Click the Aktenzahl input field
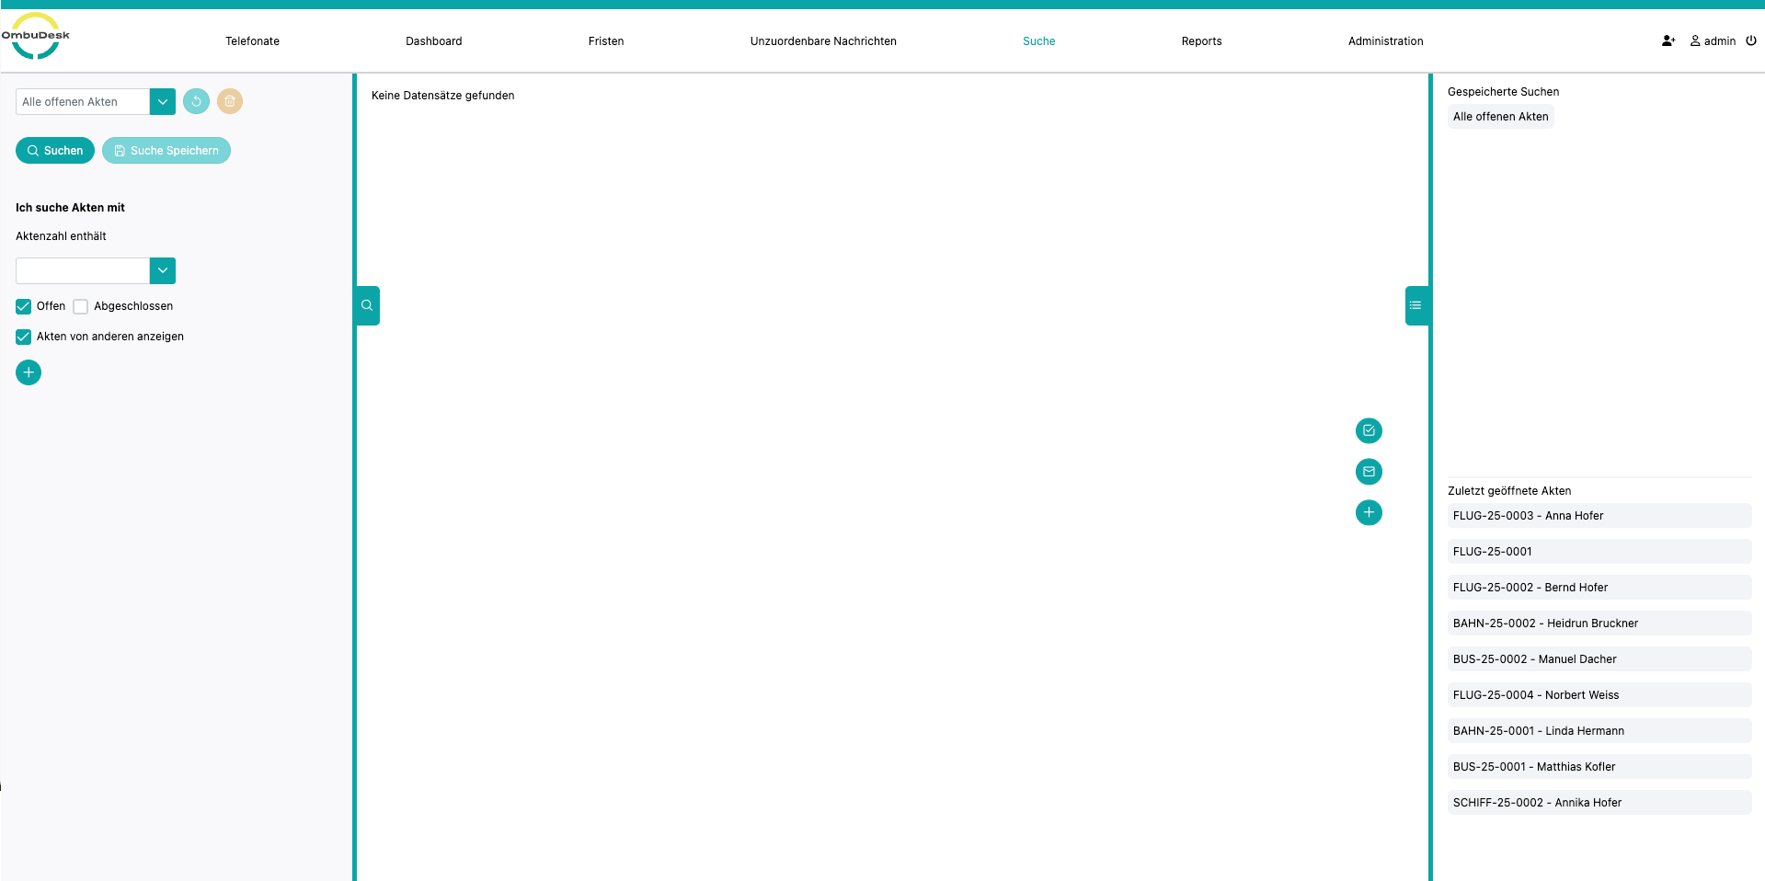 click(x=83, y=270)
